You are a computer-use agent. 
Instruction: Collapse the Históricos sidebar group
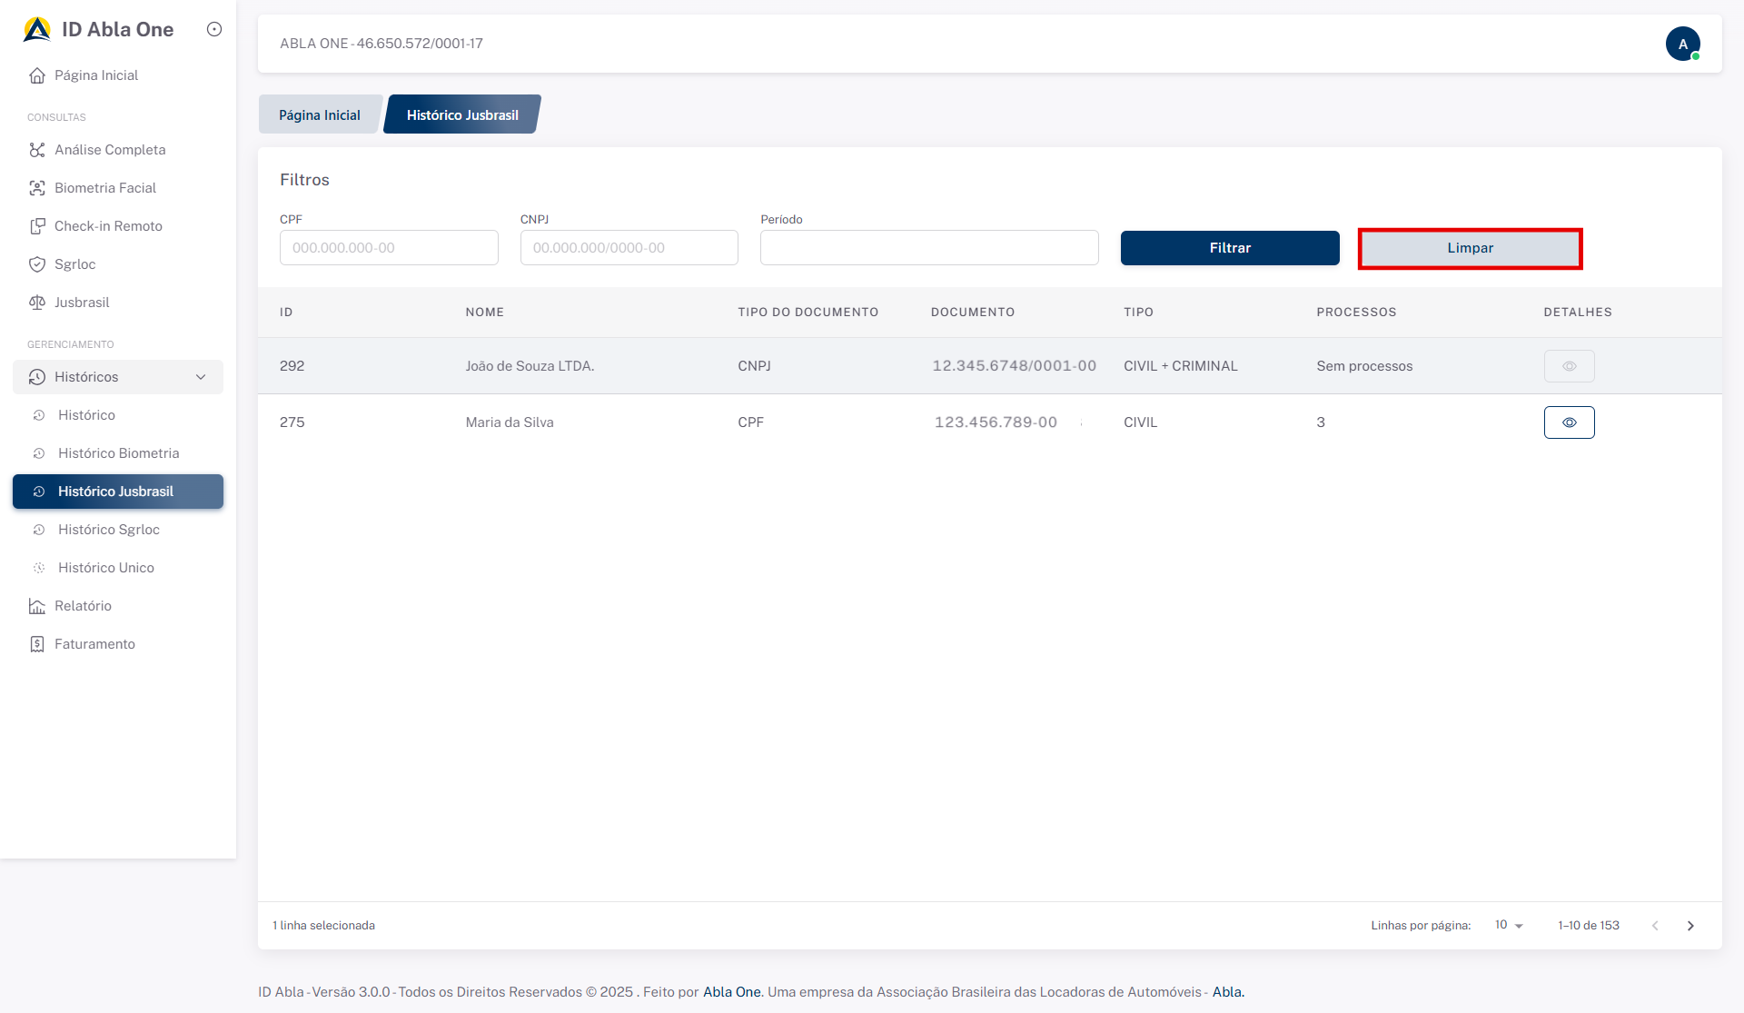pyautogui.click(x=201, y=377)
